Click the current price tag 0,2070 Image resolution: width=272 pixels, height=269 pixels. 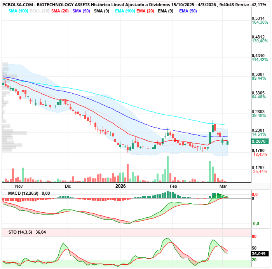pos(260,141)
